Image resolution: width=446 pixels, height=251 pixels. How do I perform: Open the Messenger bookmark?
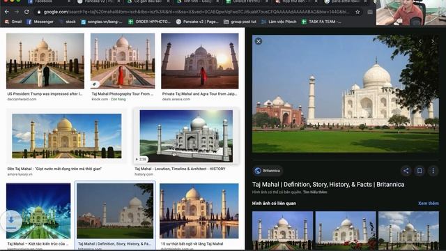40,22
